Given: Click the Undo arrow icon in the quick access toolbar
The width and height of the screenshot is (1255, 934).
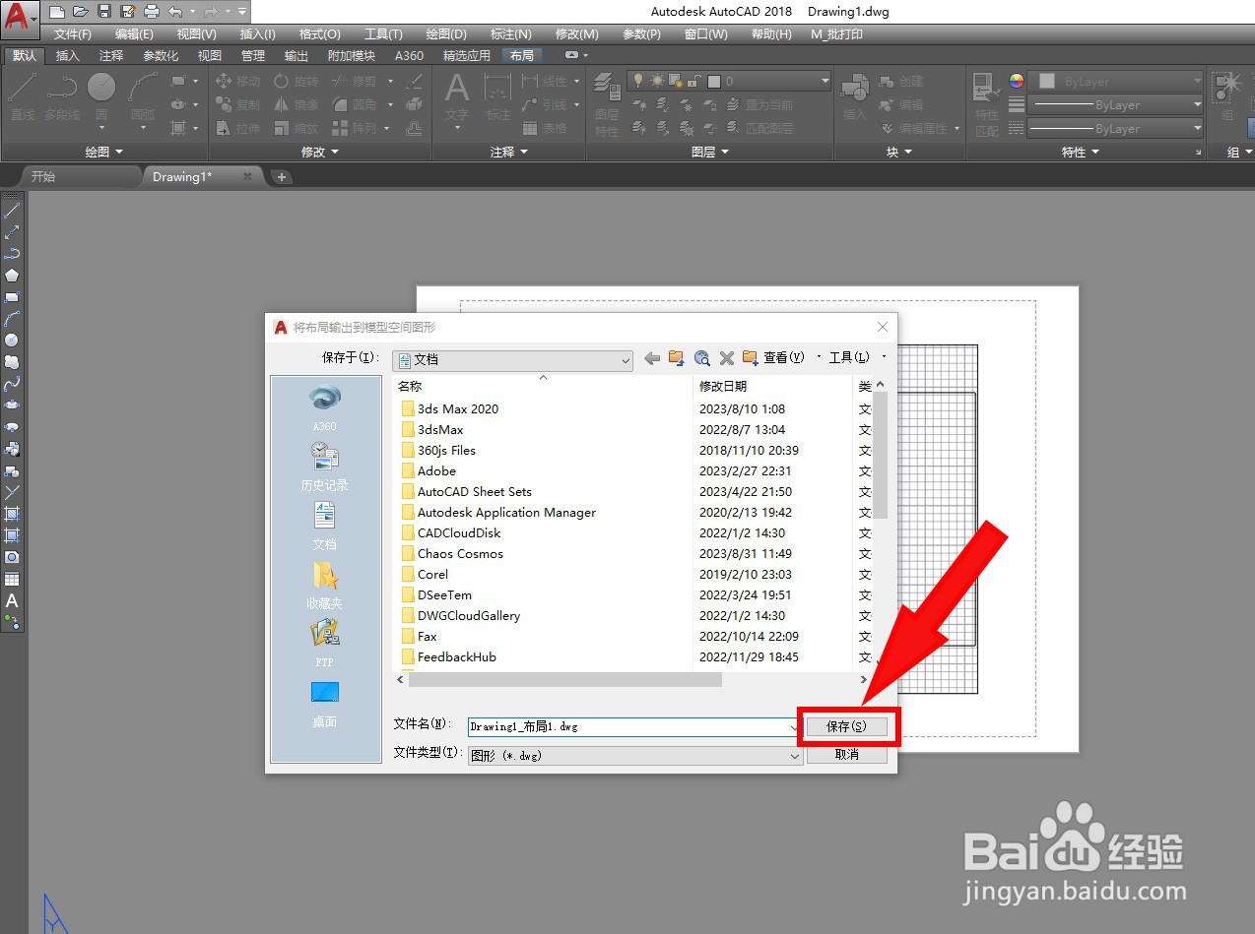Looking at the screenshot, I should pyautogui.click(x=174, y=12).
